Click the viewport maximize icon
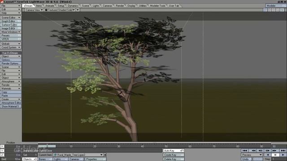The height and width of the screenshot is (161, 287). (x=282, y=10)
